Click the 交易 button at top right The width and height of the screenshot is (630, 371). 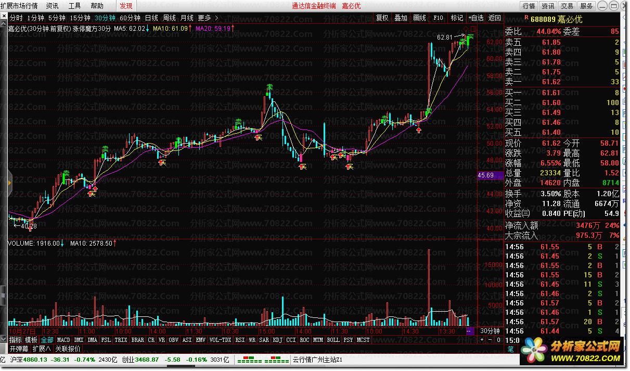567,6
